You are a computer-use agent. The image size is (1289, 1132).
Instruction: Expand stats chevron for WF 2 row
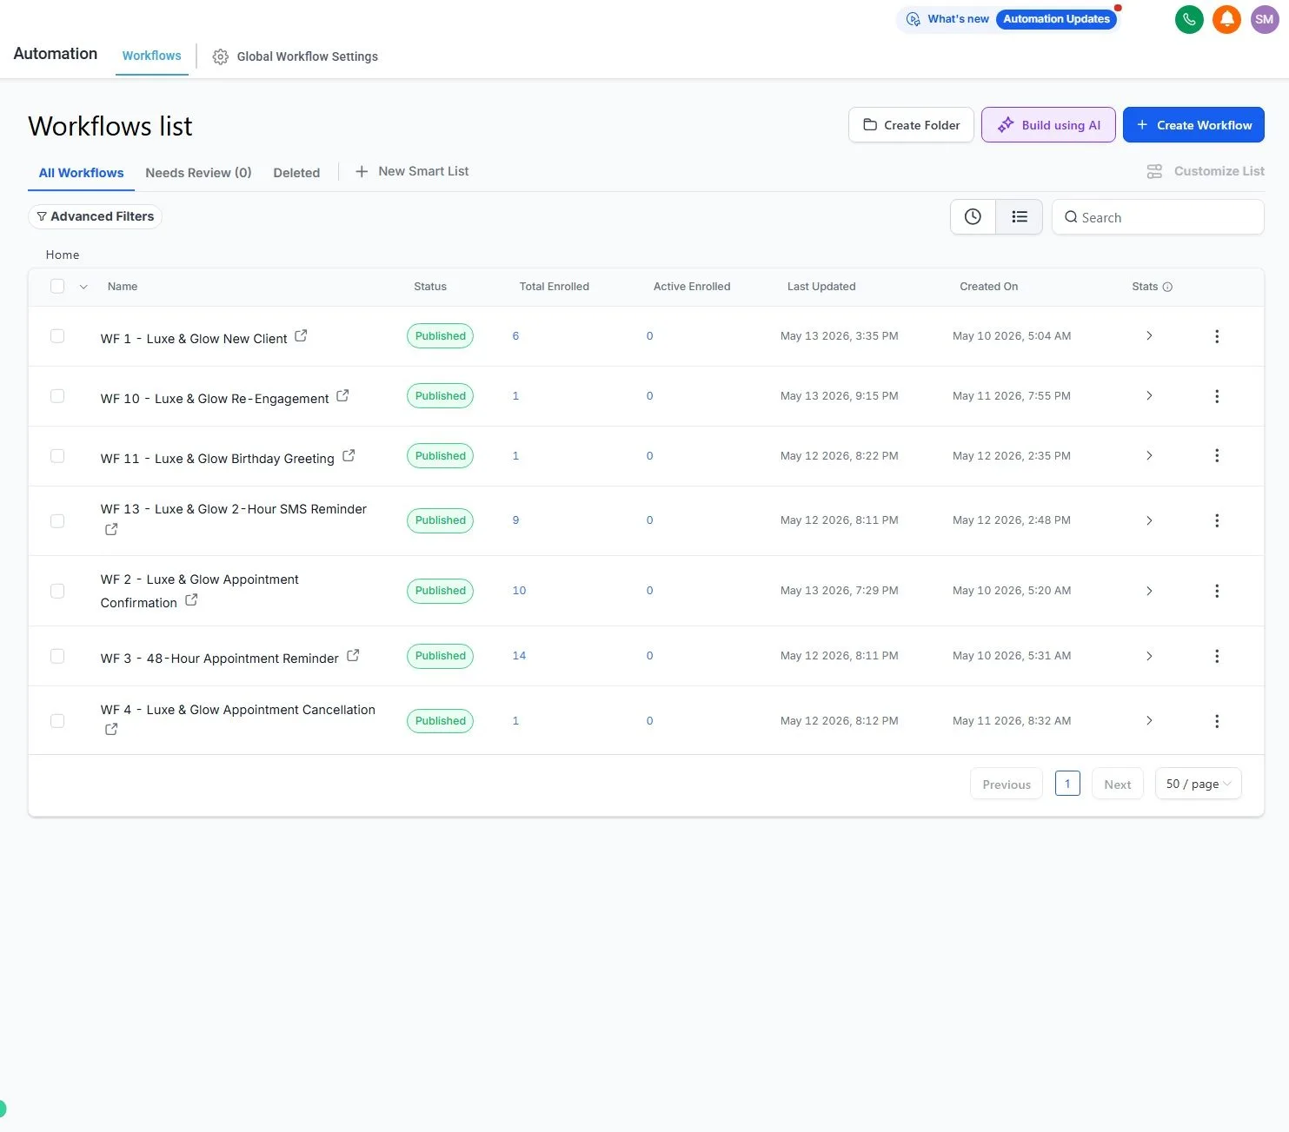click(1149, 591)
